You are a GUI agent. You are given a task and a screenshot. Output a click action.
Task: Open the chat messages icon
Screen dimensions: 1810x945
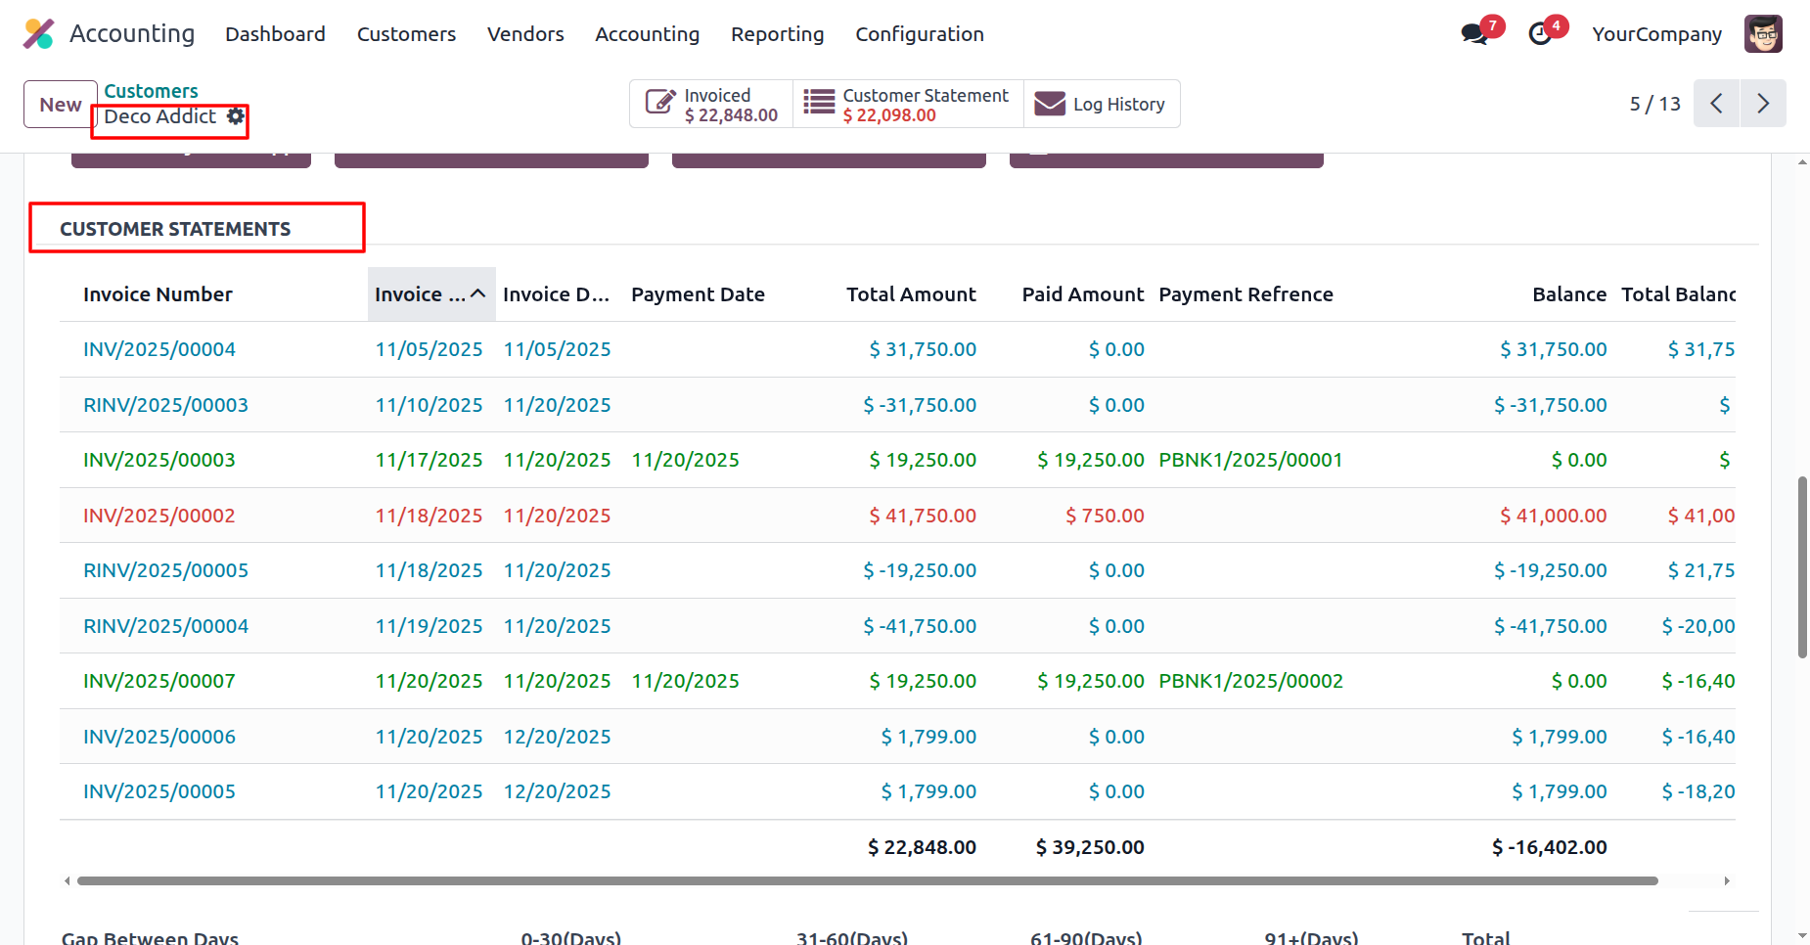[x=1473, y=34]
